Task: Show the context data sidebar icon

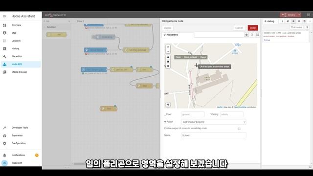Action: point(305,21)
